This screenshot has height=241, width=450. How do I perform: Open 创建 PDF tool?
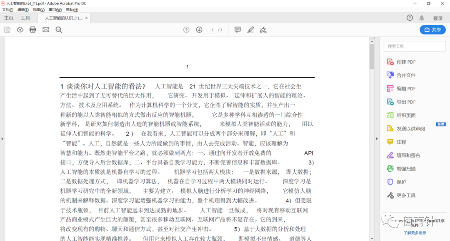point(401,62)
